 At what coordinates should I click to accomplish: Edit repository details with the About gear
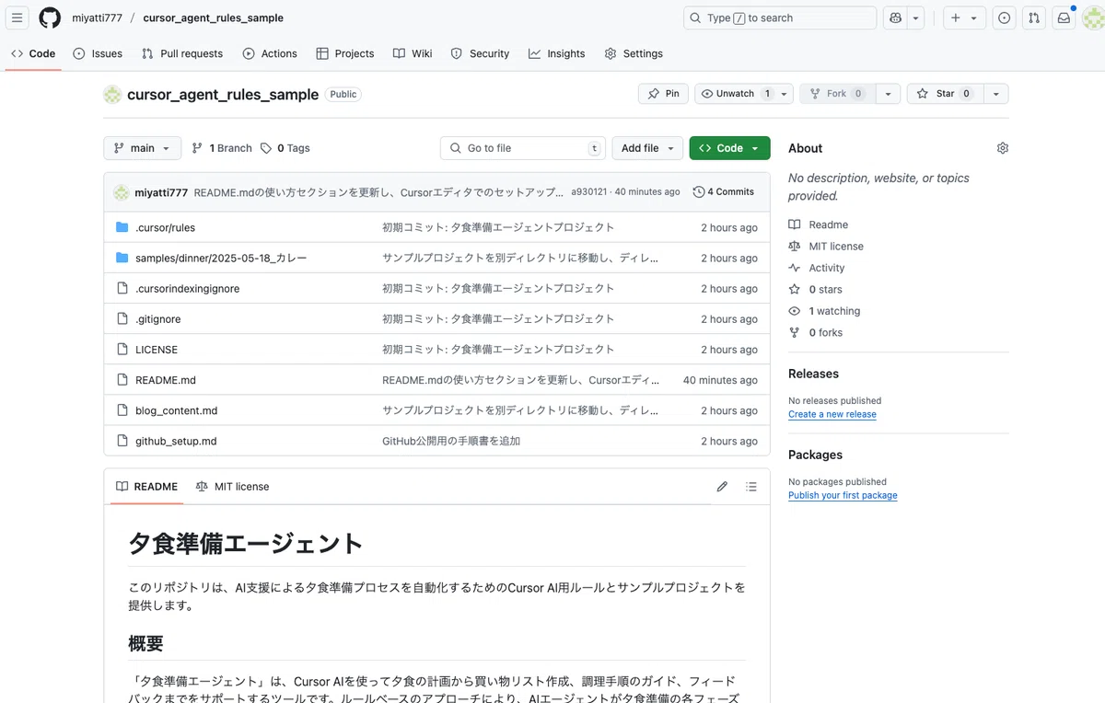pyautogui.click(x=1003, y=148)
